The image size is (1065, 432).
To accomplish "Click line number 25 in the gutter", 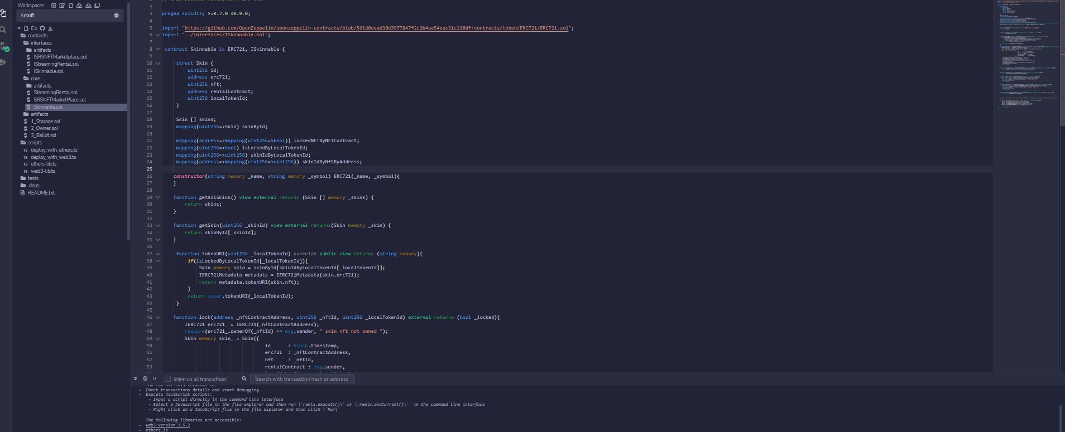I will click(149, 169).
